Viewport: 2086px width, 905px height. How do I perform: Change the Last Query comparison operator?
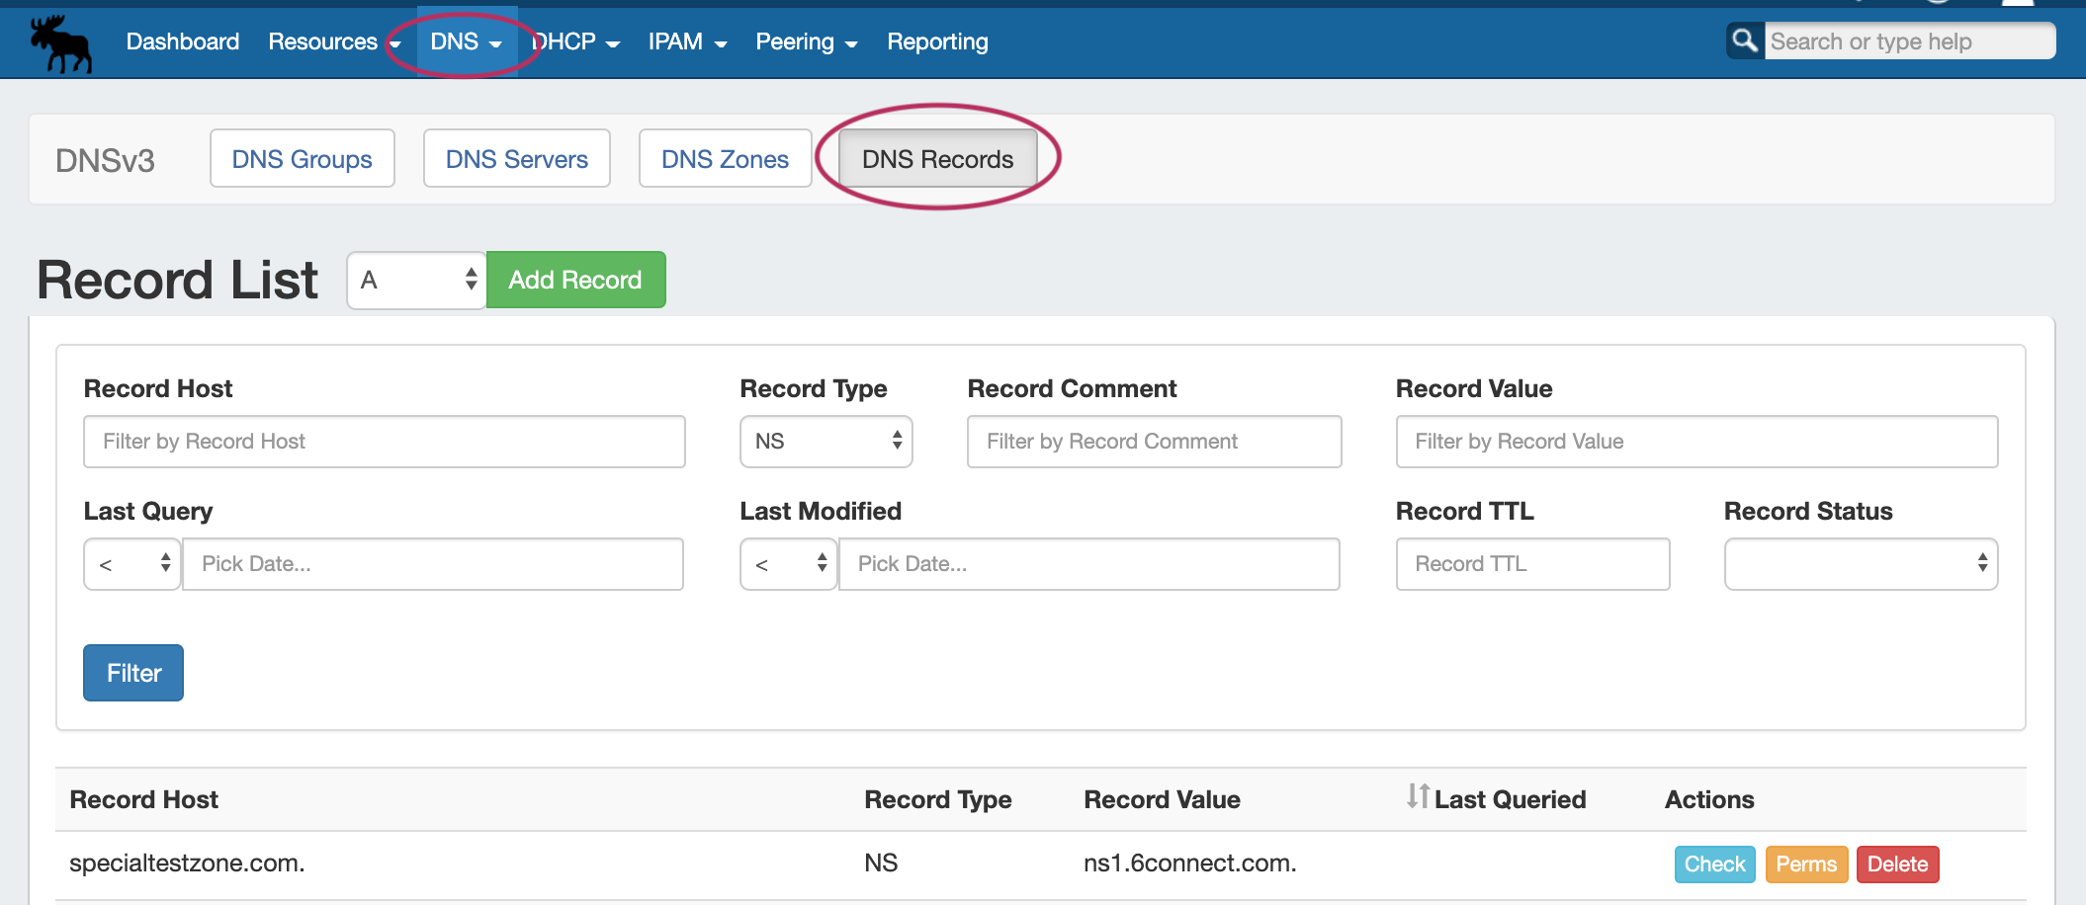tap(132, 564)
